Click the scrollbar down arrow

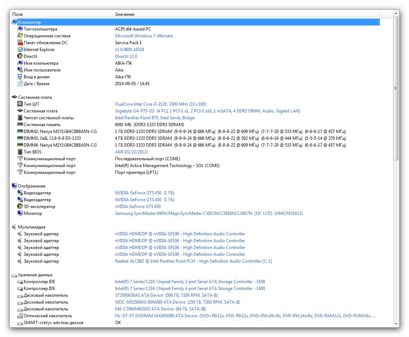click(x=396, y=324)
